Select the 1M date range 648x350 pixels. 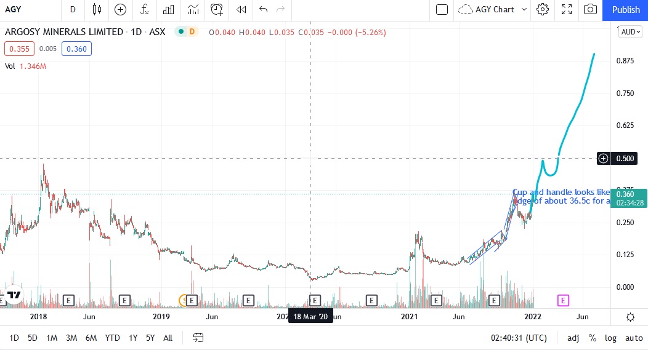click(x=52, y=338)
